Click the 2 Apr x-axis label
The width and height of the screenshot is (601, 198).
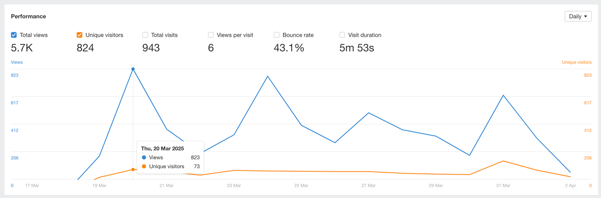coord(570,186)
